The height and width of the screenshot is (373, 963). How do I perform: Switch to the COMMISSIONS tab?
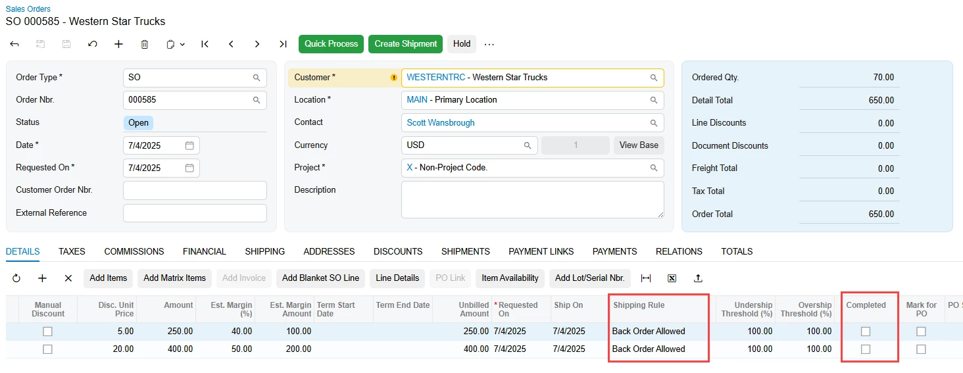tap(134, 251)
